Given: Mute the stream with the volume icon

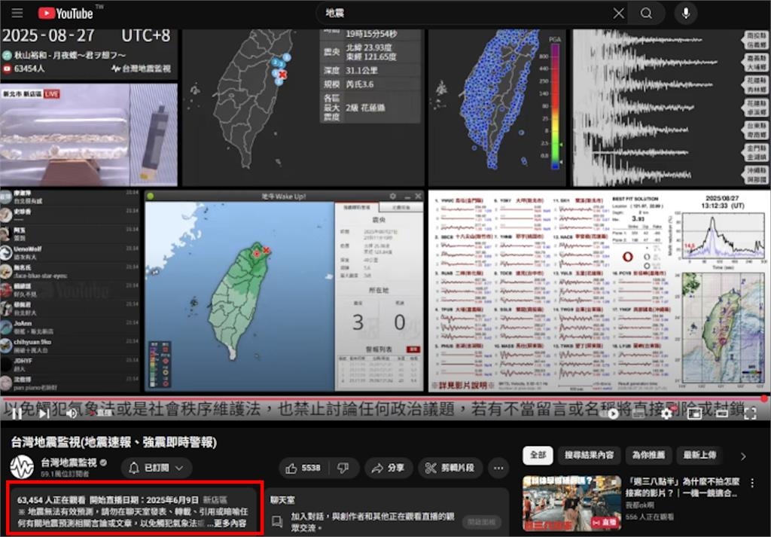Looking at the screenshot, I should point(72,413).
